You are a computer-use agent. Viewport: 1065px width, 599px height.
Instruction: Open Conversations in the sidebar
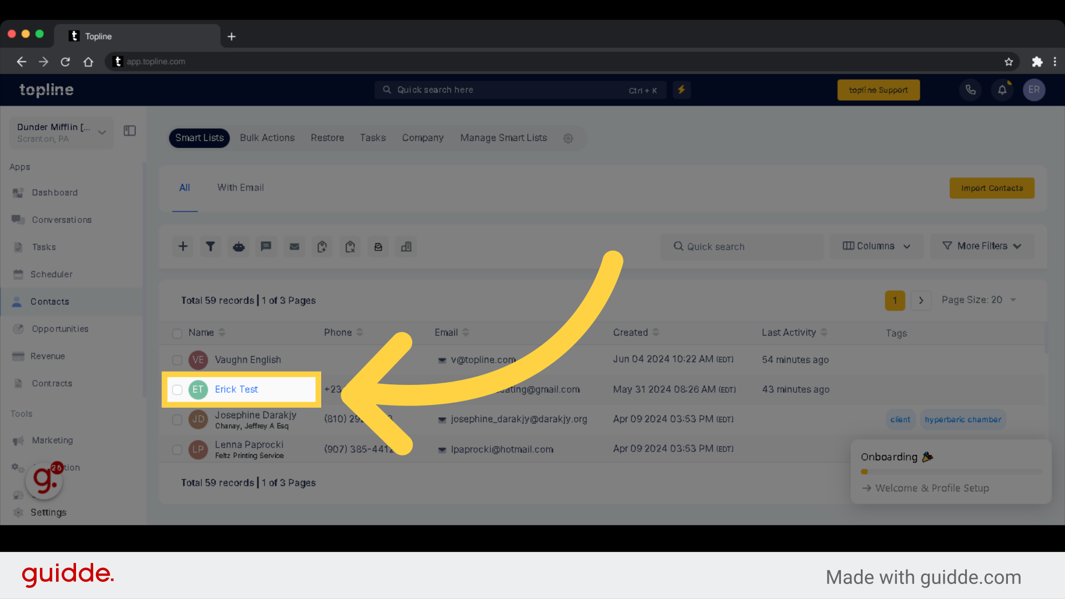[62, 220]
